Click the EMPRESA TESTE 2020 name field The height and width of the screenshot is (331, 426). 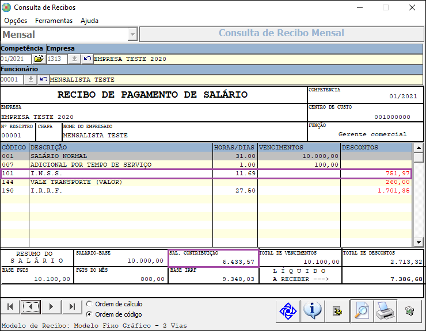coord(258,59)
